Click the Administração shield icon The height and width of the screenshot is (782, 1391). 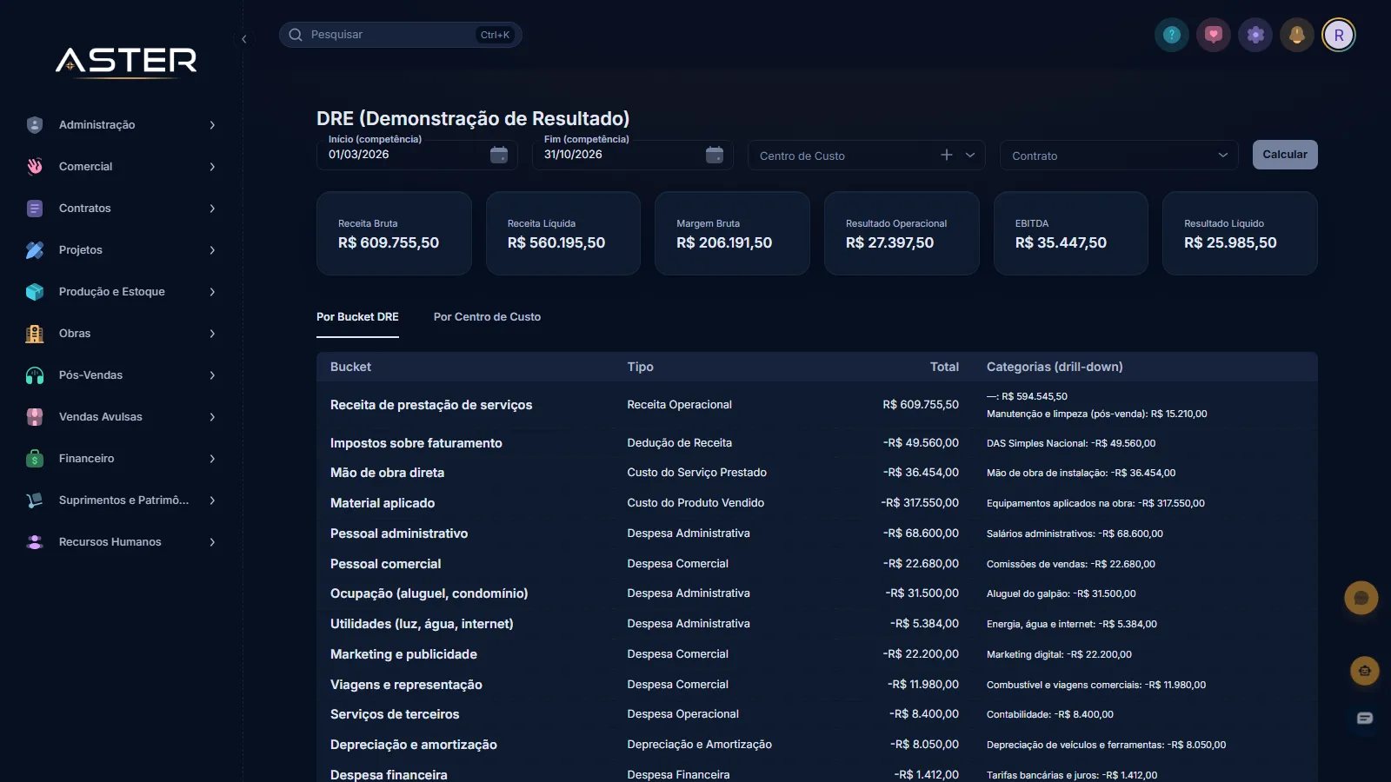pos(35,125)
